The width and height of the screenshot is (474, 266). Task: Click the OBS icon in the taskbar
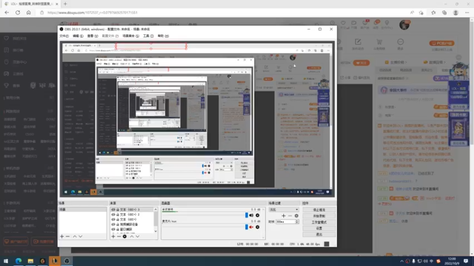[x=66, y=261]
